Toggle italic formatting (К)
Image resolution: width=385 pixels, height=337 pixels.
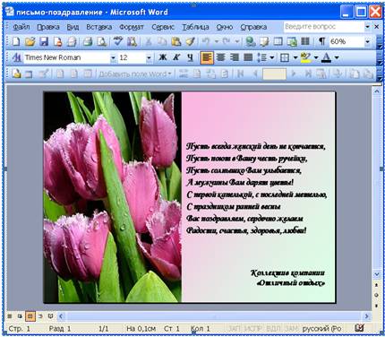pyautogui.click(x=176, y=57)
